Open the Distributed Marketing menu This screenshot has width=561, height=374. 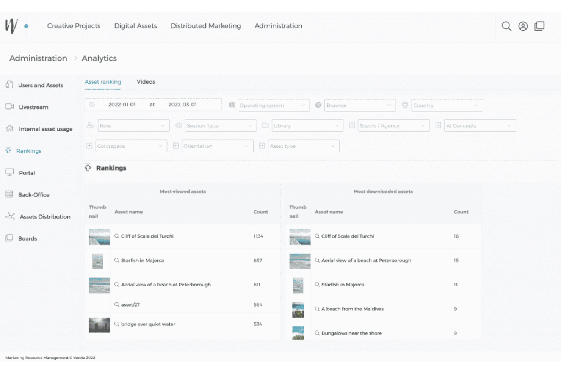[x=206, y=26]
